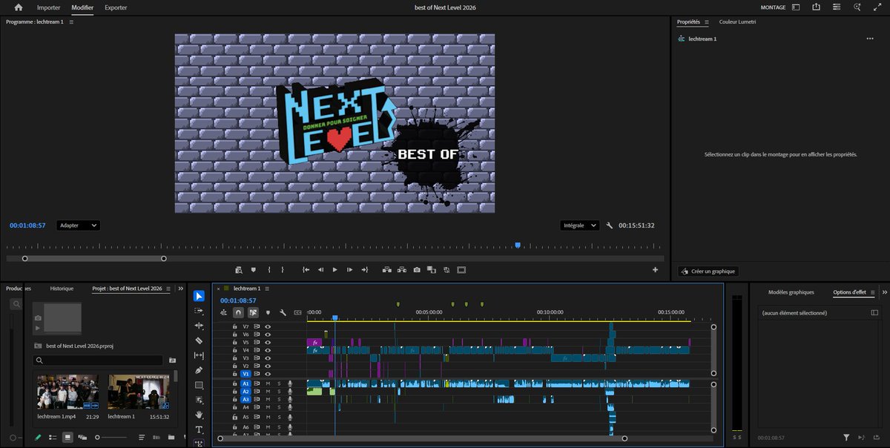This screenshot has height=448, width=890.
Task: Select the Hand tool
Action: [x=199, y=415]
